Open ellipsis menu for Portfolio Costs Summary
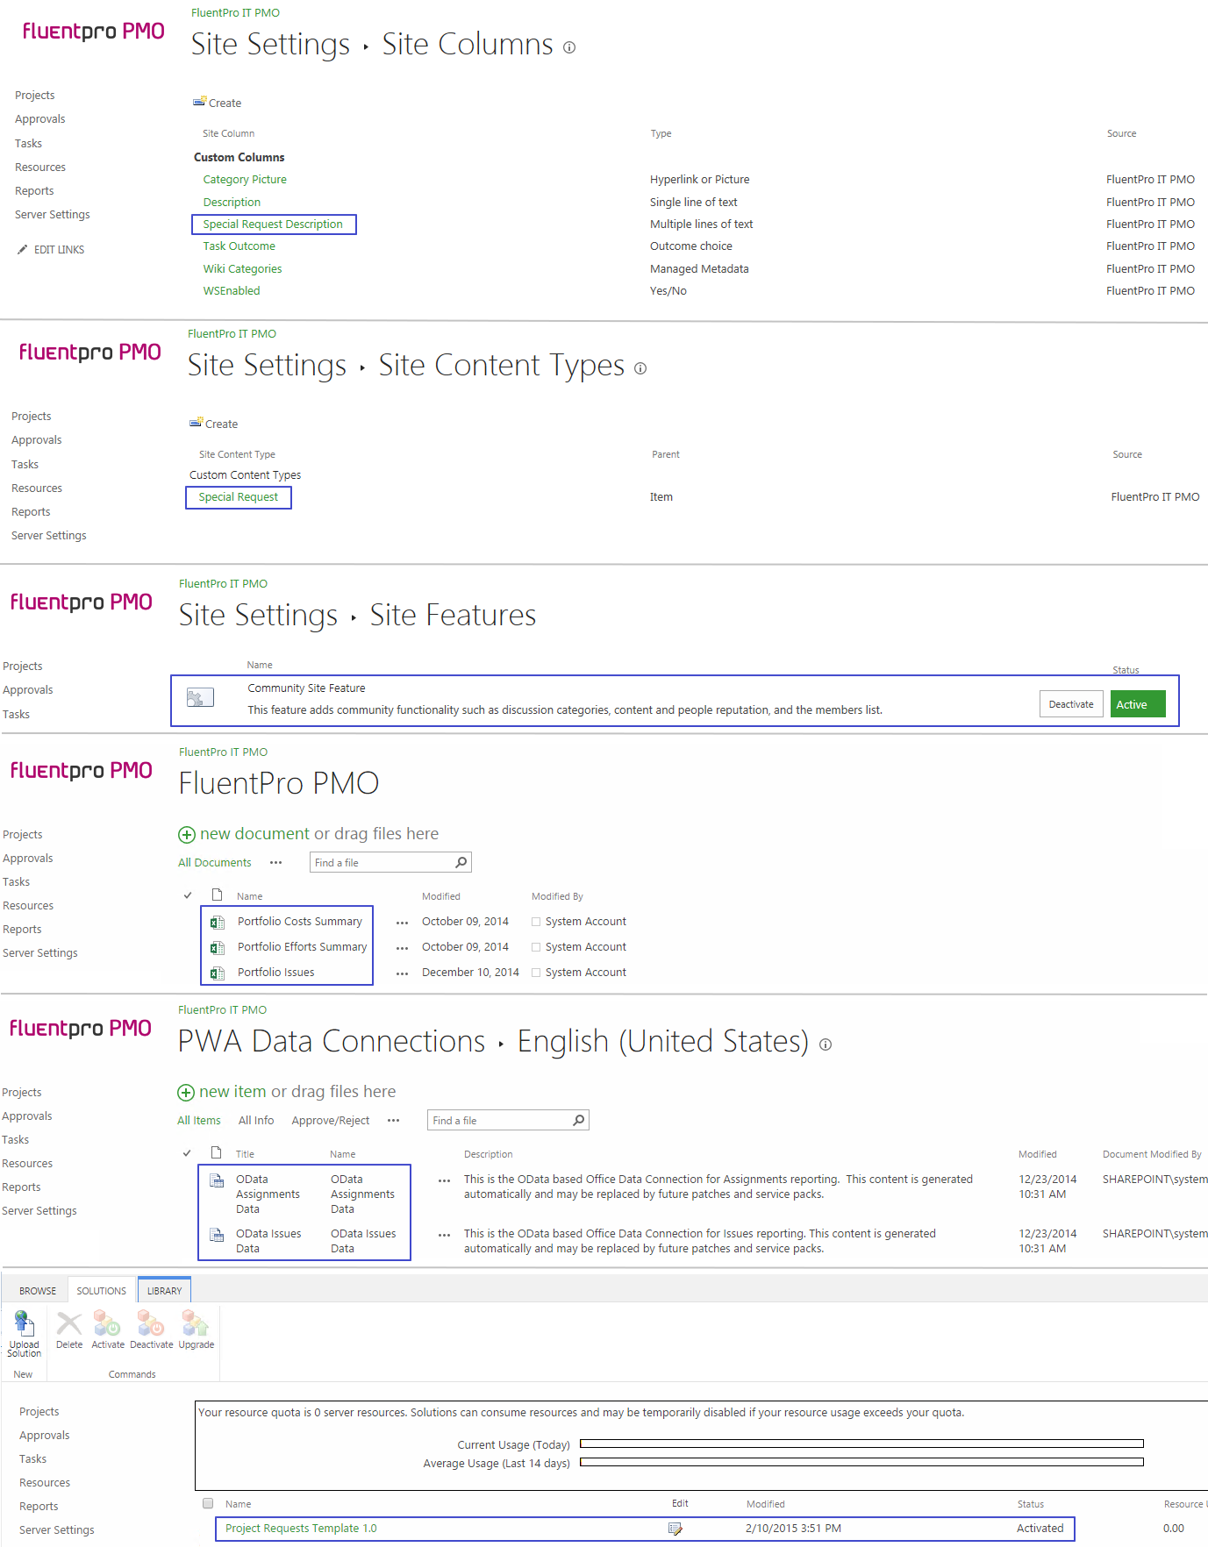 (x=403, y=923)
